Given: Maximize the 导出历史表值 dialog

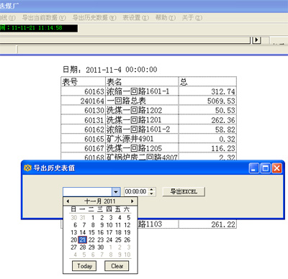Looking at the screenshot, I should (266, 168).
